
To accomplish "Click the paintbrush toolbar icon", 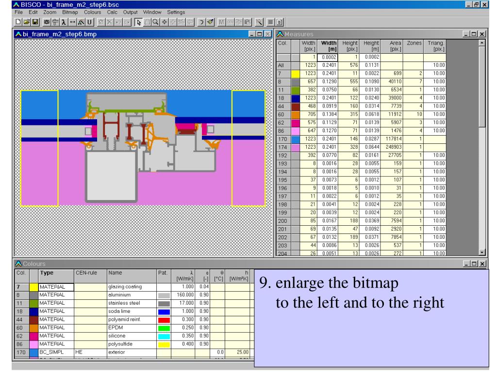I will [x=210, y=22].
